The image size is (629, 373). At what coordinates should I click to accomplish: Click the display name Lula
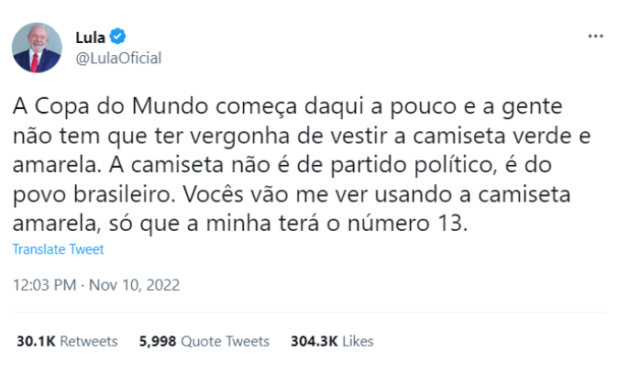click(x=89, y=38)
